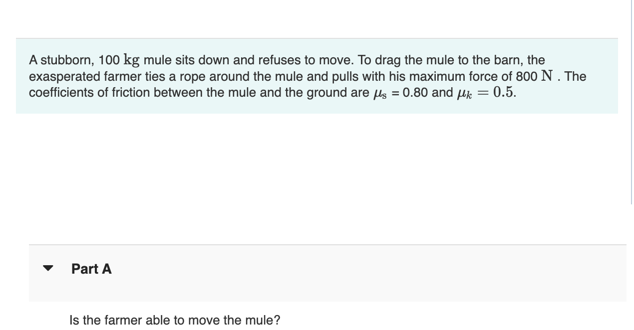Click the disclosure arrow beside Part A
The width and height of the screenshot is (634, 330).
[x=47, y=268]
